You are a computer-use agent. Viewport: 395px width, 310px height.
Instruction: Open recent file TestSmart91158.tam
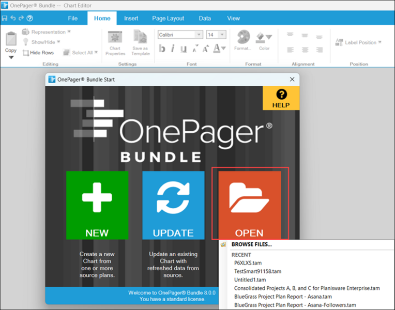[257, 271]
